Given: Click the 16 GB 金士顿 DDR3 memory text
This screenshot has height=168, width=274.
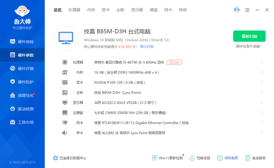Looking at the screenshot, I should [126, 72].
